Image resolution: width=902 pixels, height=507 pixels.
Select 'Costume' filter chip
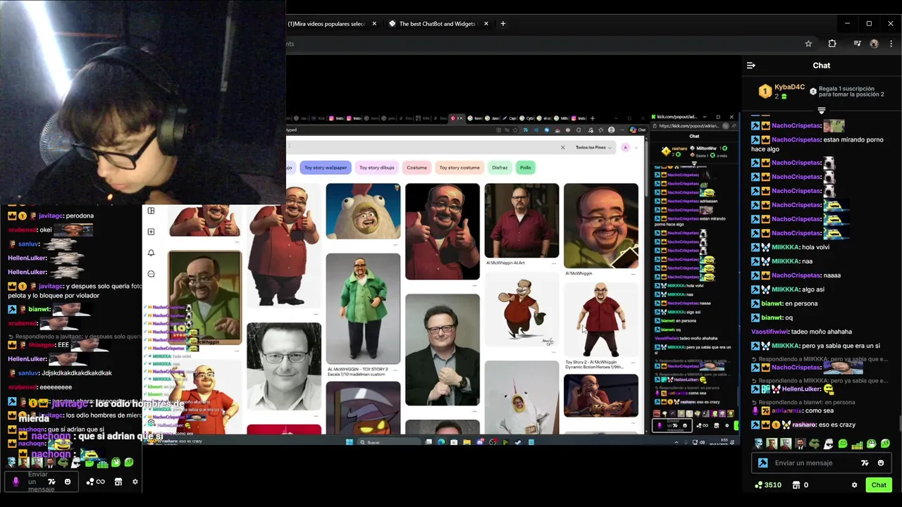[x=416, y=168]
